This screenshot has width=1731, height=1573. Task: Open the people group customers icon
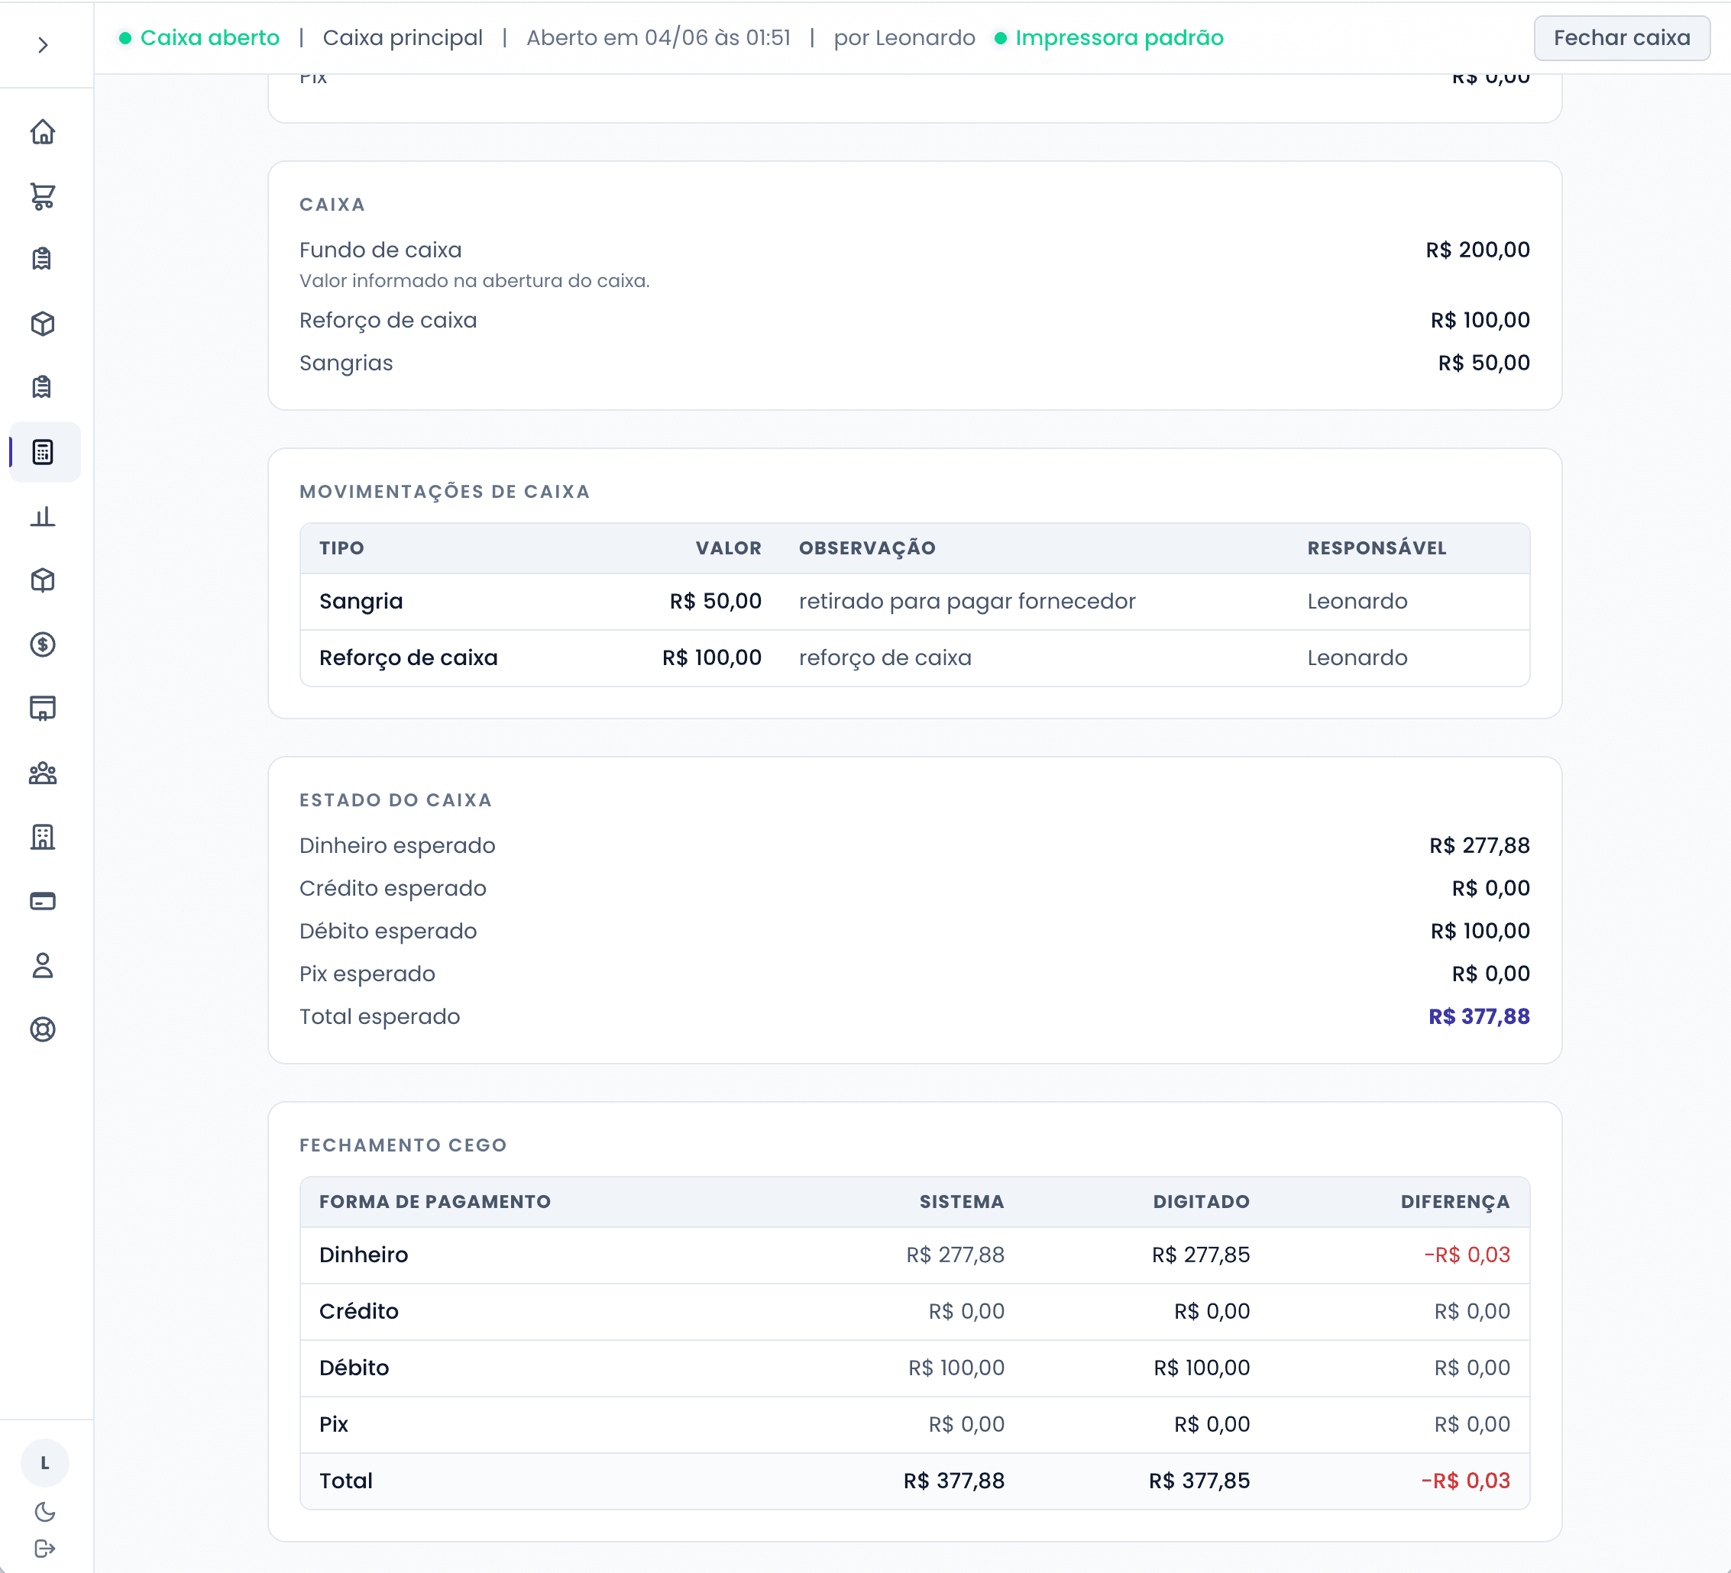(43, 774)
